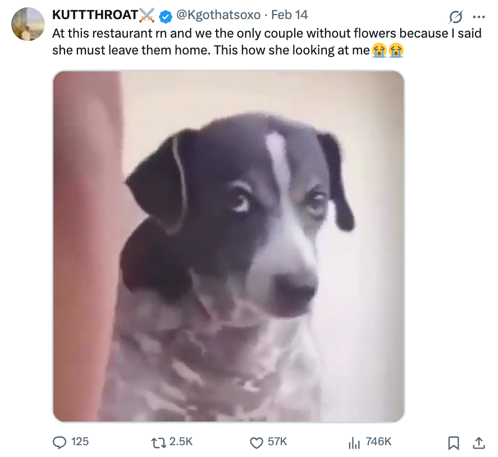Select the first crying emoji in the tweet
Viewport: 498px width, 457px height.
click(x=381, y=50)
